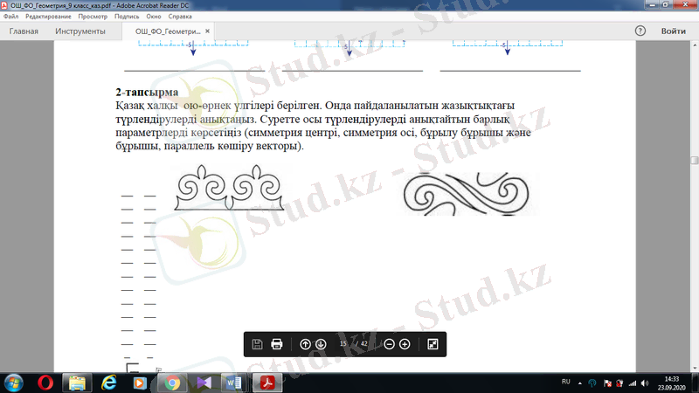Switch to the Инструменты tab
Image resolution: width=699 pixels, height=393 pixels.
click(80, 31)
